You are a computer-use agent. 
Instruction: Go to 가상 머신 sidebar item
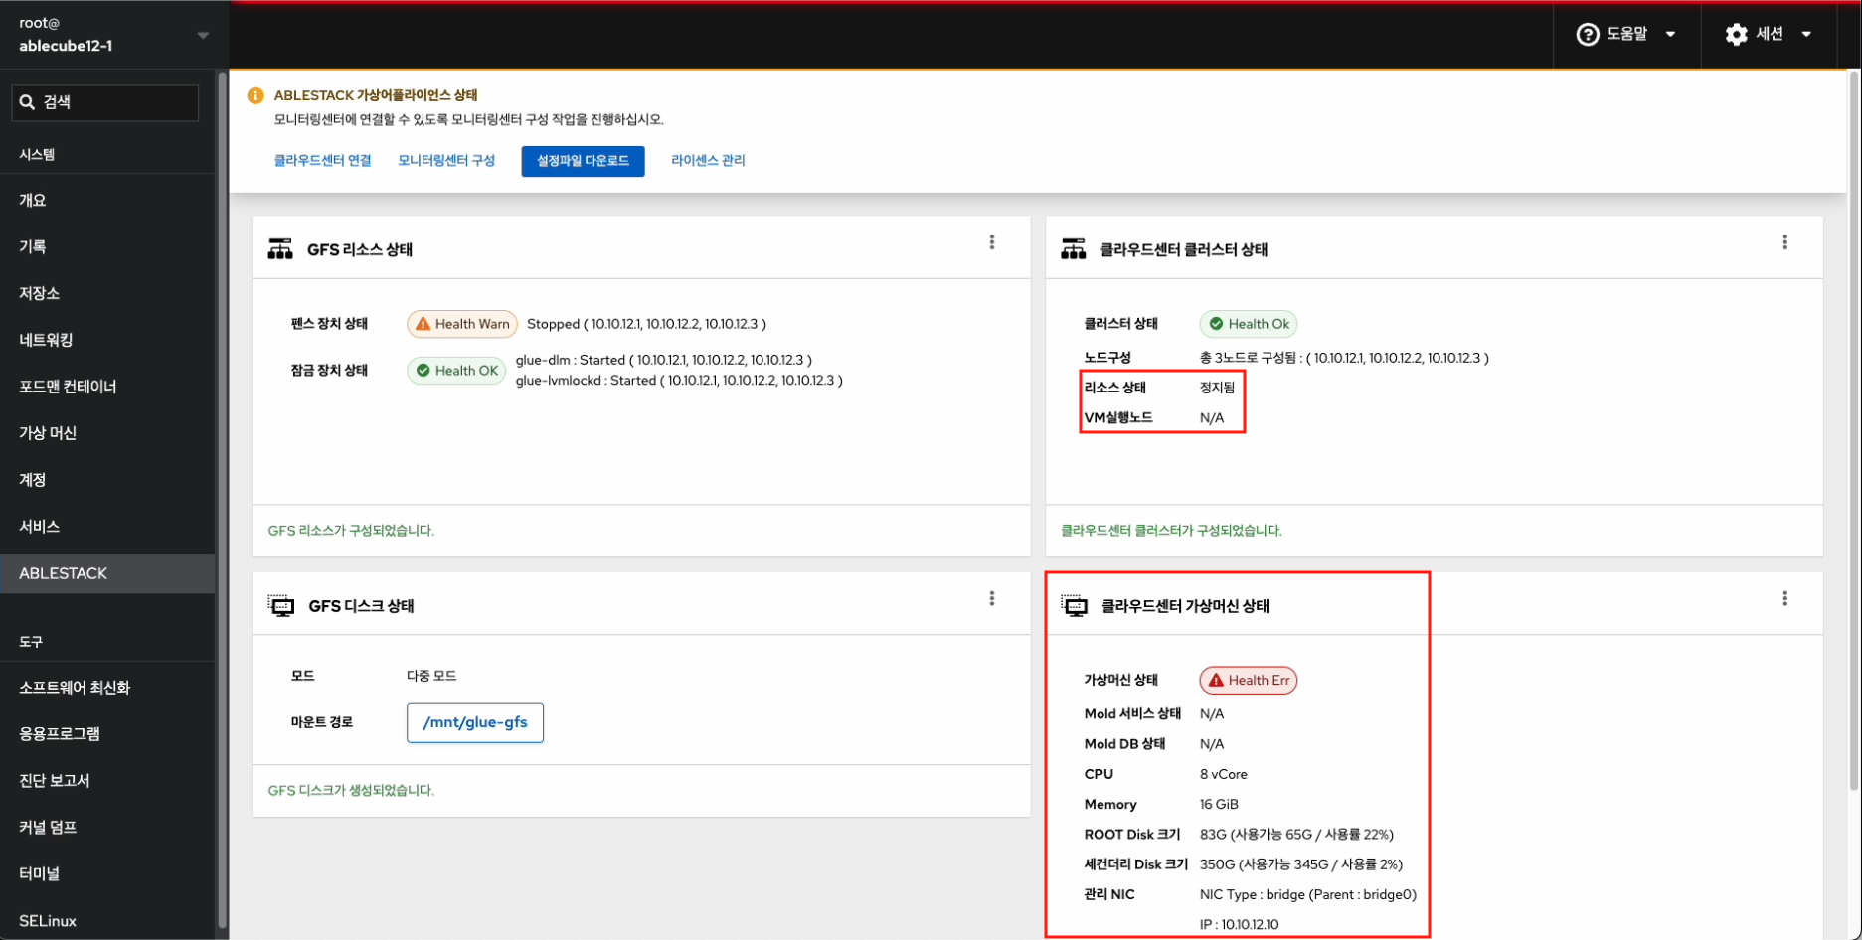(48, 433)
